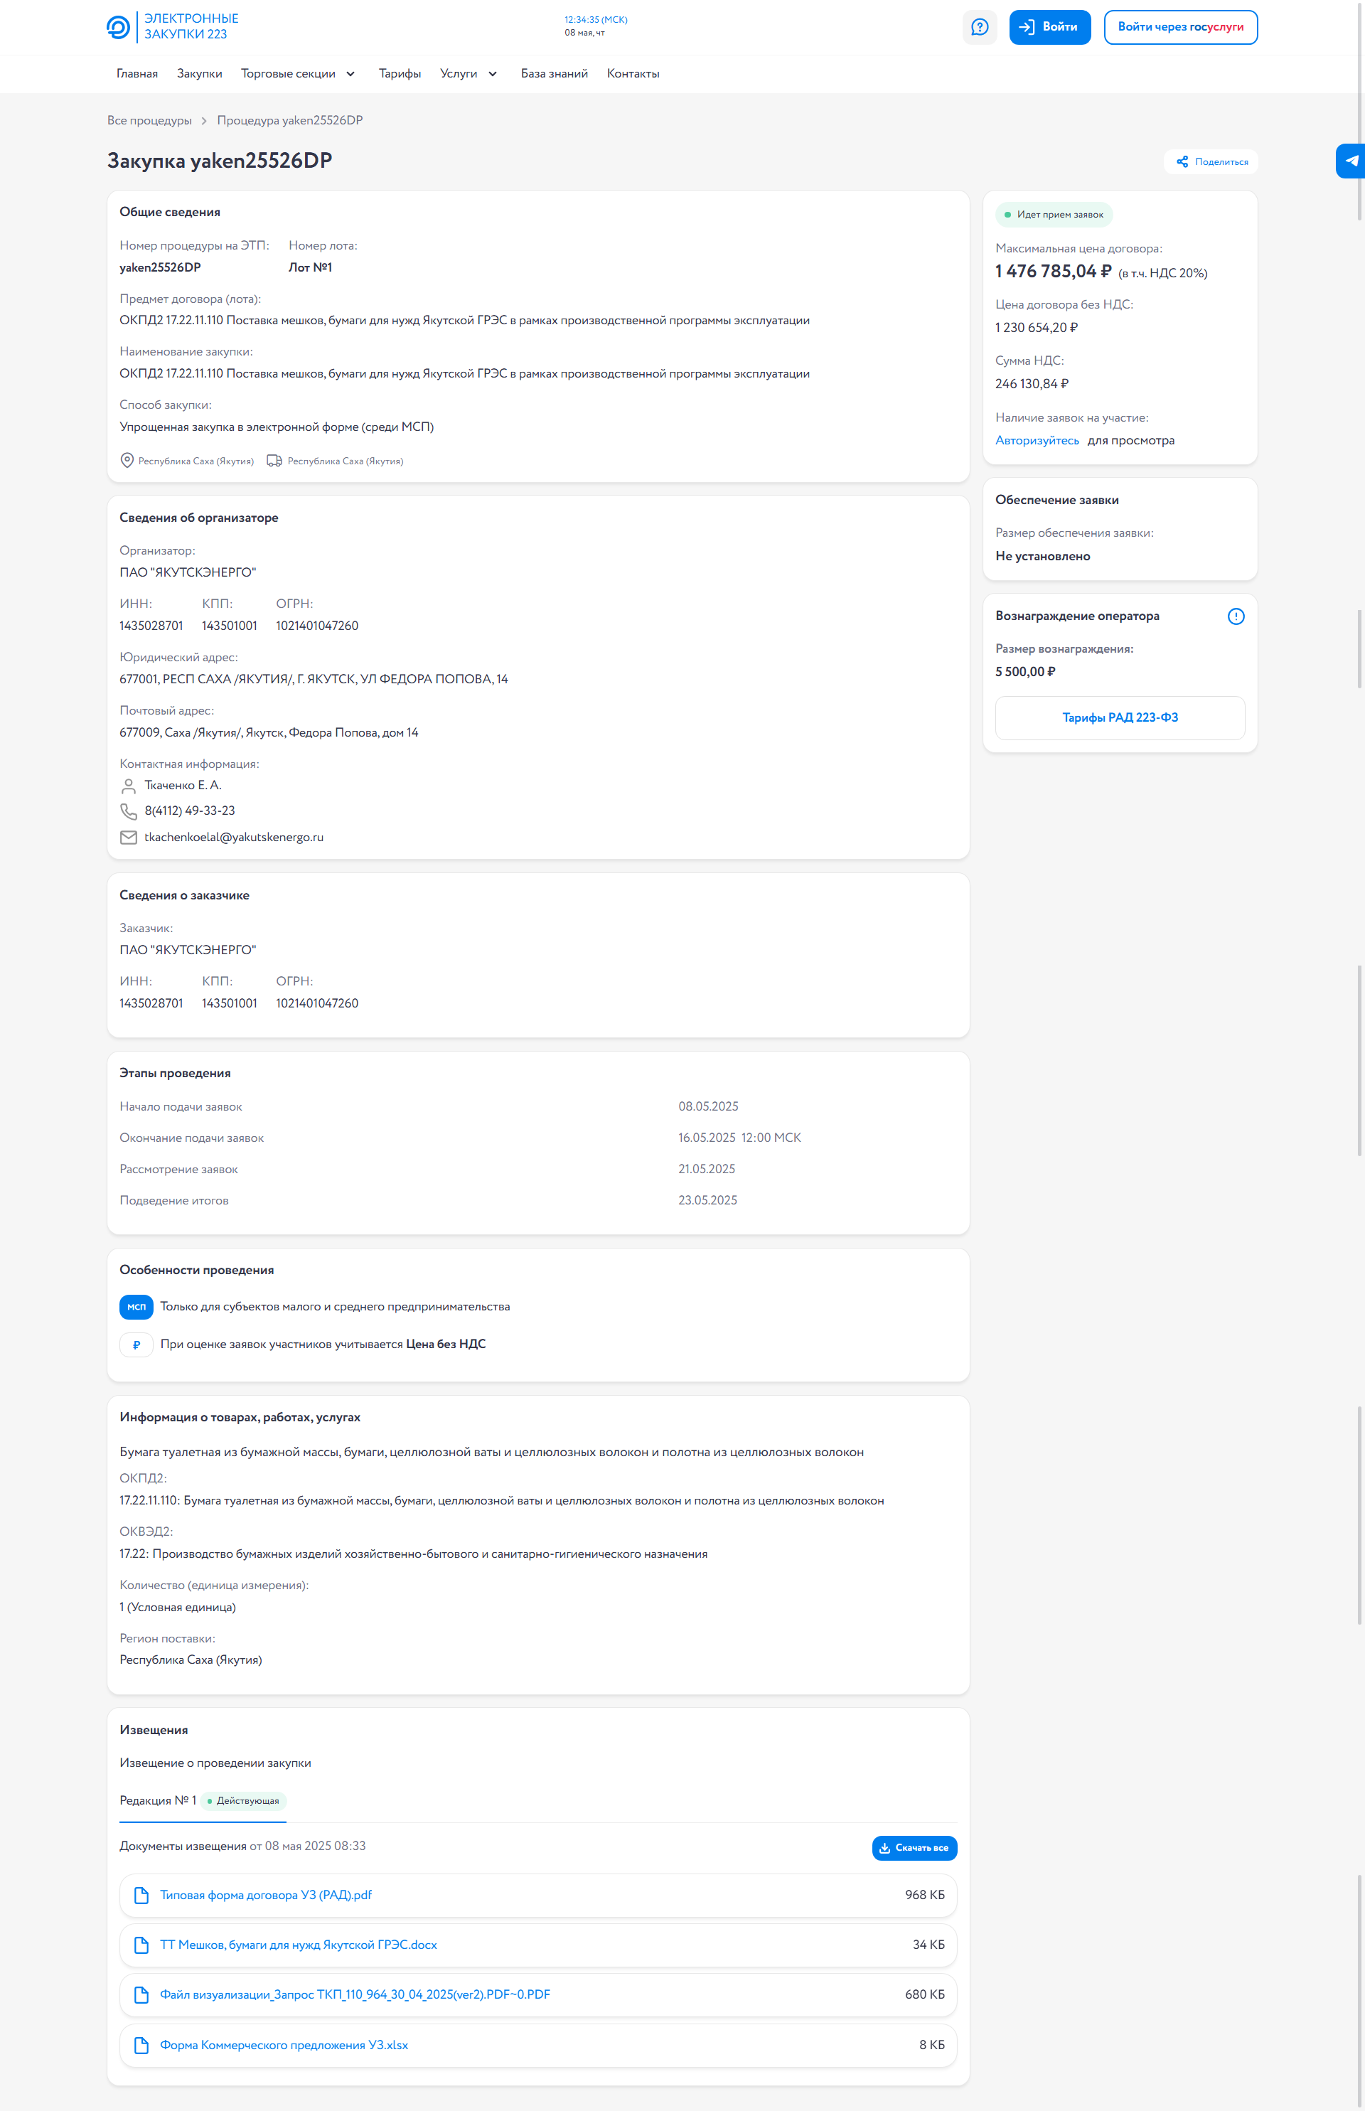Click the Войти login button

[1049, 26]
